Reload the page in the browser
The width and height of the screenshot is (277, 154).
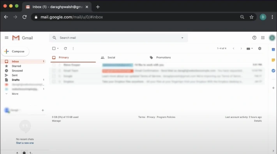25,17
